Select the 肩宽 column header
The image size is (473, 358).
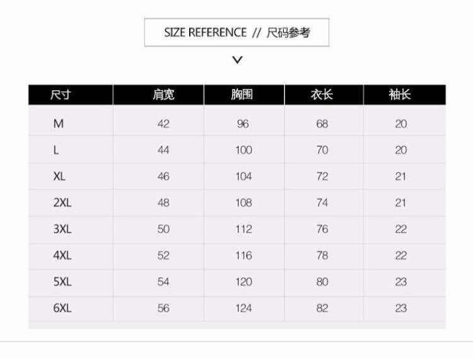tap(163, 95)
